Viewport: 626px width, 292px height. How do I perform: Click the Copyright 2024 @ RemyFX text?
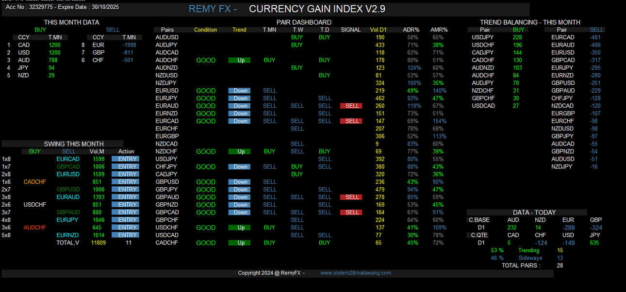point(269,273)
